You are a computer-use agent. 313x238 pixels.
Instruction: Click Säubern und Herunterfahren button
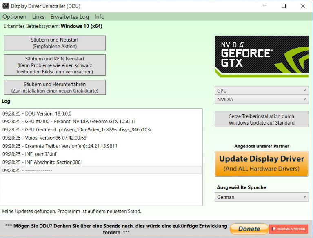55,87
